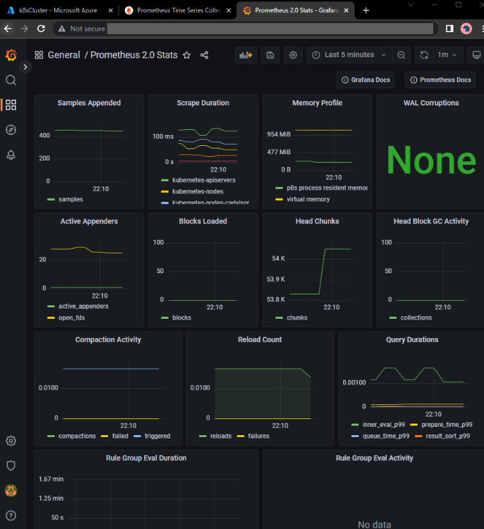
Task: Refresh the dashboard now
Action: coord(424,55)
